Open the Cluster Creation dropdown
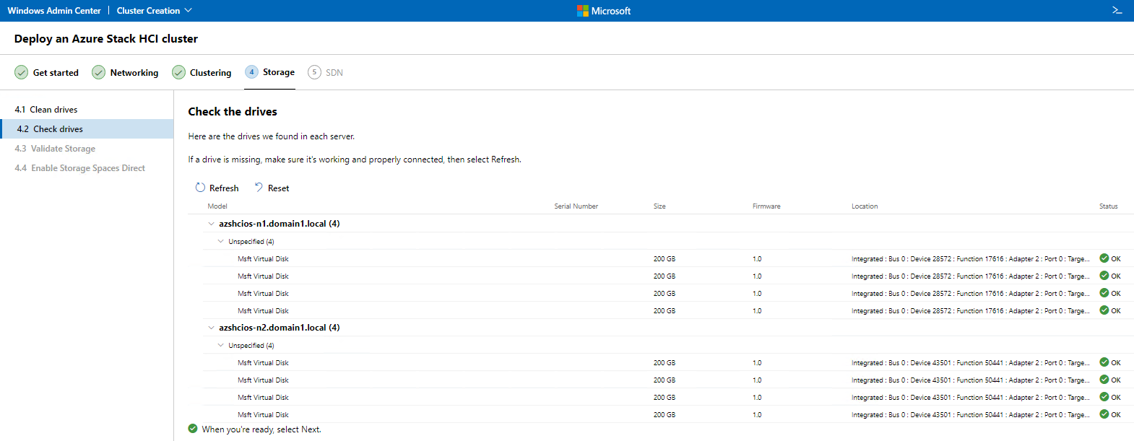Screen dimensions: 1134x441 pyautogui.click(x=155, y=11)
